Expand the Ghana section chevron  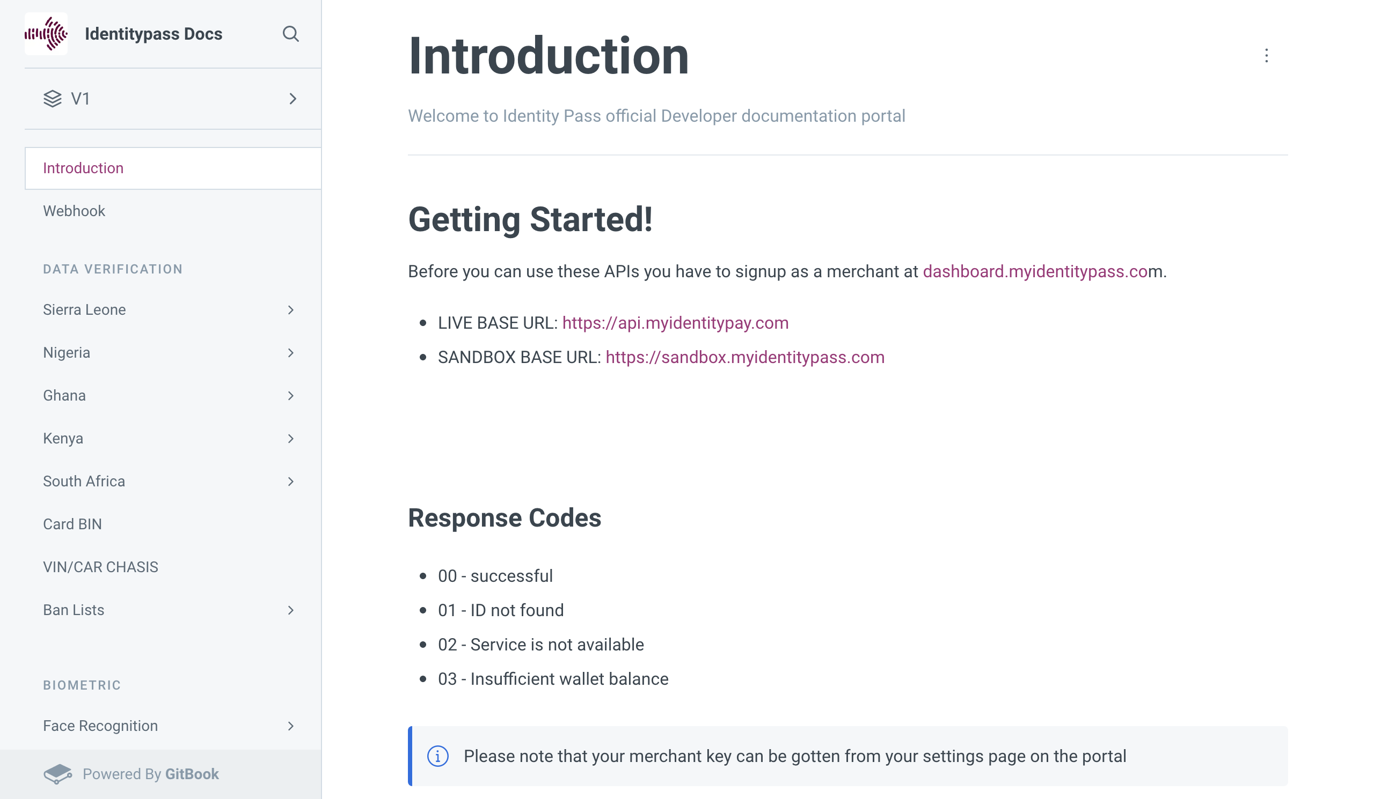tap(290, 395)
